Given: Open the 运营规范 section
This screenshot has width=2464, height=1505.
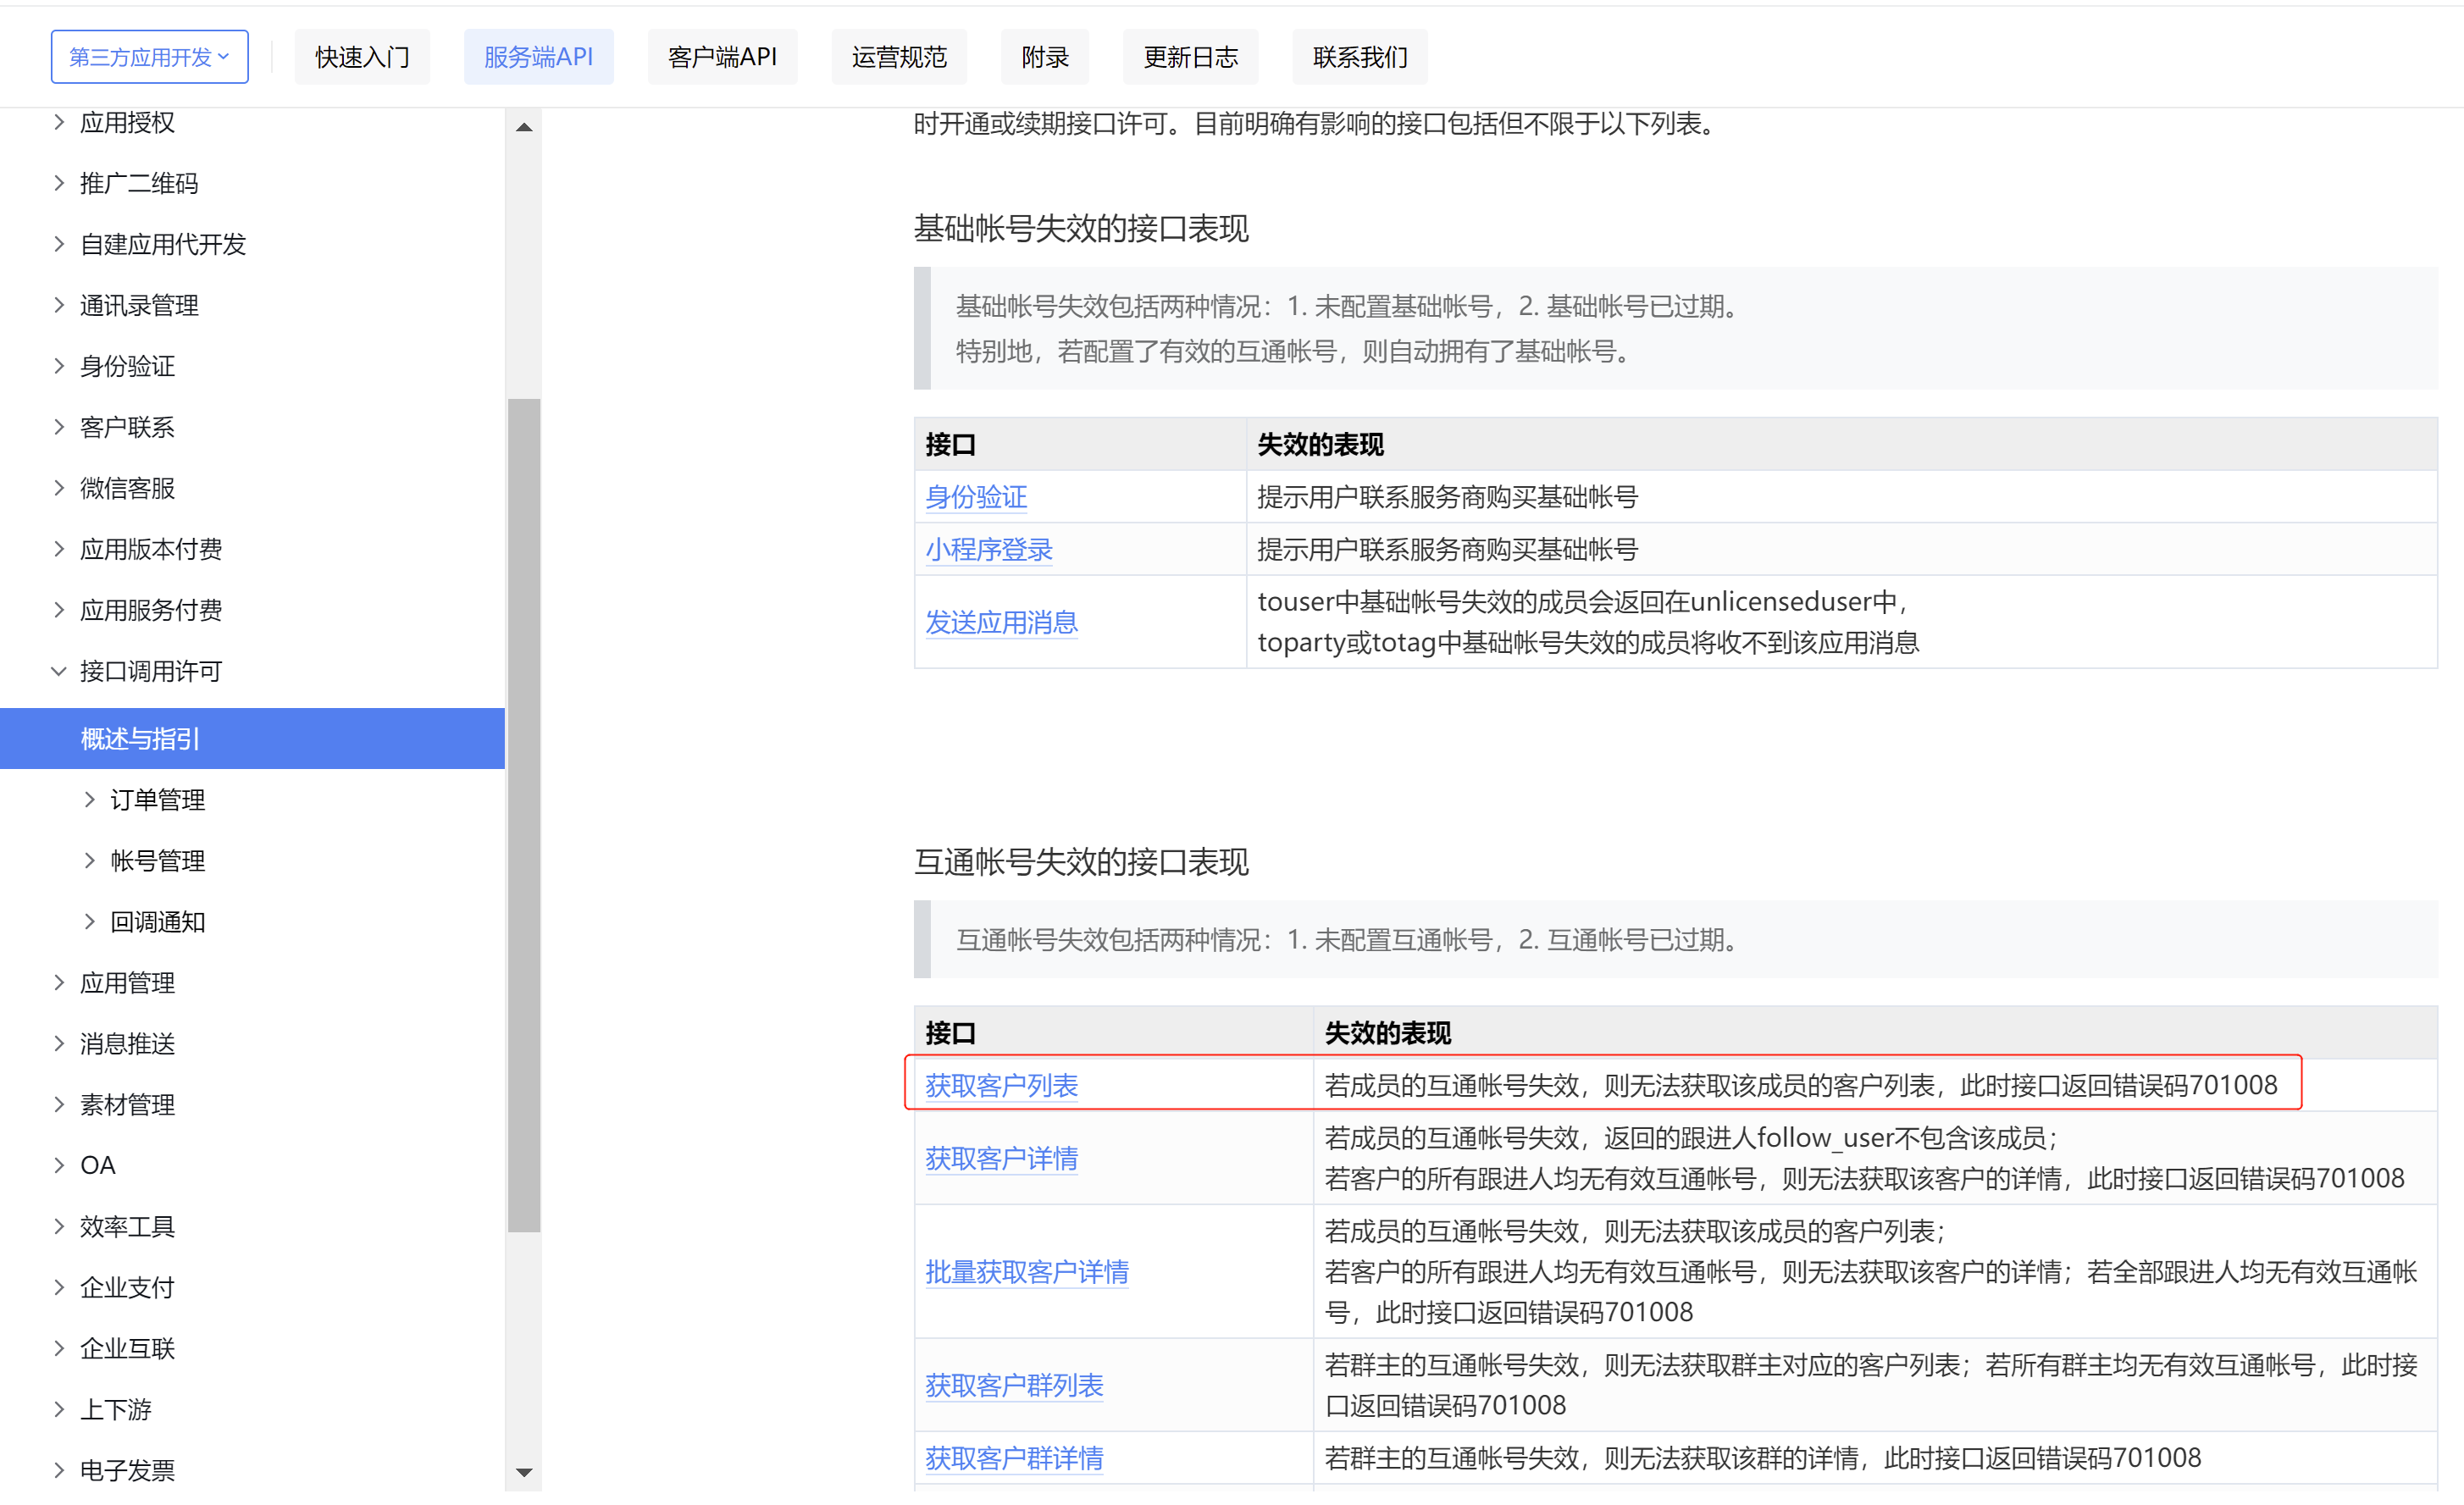Looking at the screenshot, I should tap(898, 56).
